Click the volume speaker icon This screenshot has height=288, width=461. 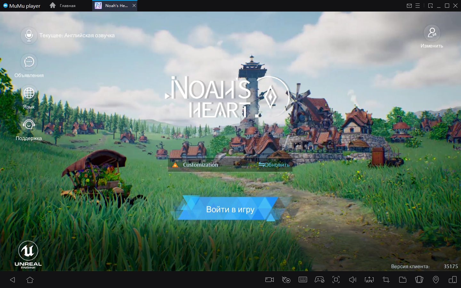[352, 280]
